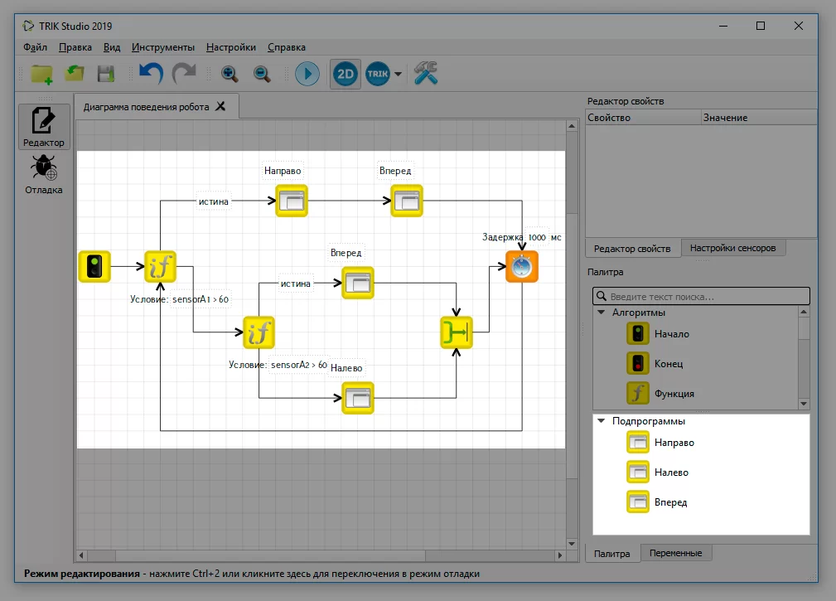836x601 pixels.
Task: Zoom in using the magnifier plus icon
Action: pyautogui.click(x=230, y=74)
